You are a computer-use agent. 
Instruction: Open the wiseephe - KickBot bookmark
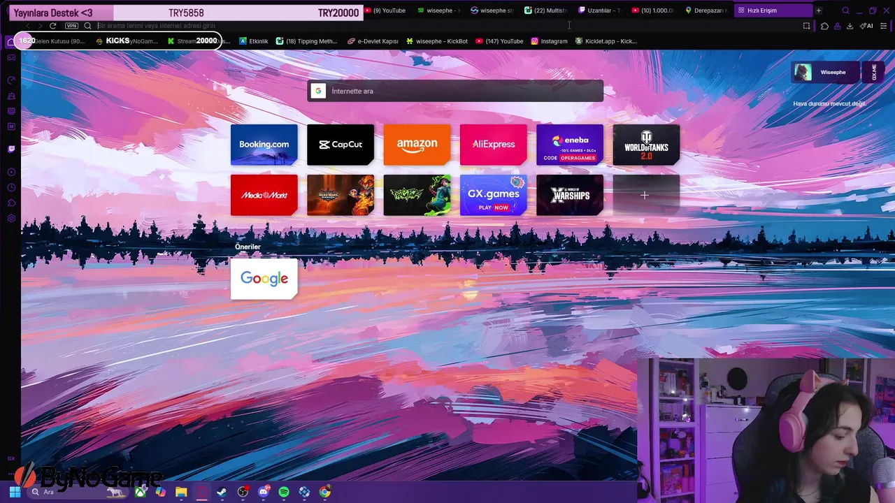point(437,41)
